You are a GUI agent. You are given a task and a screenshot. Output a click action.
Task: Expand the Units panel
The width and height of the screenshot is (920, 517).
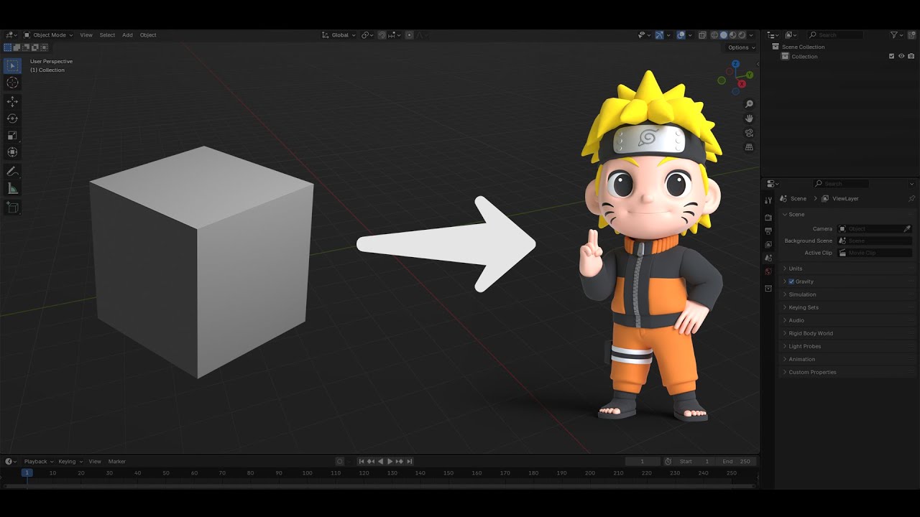click(849, 269)
